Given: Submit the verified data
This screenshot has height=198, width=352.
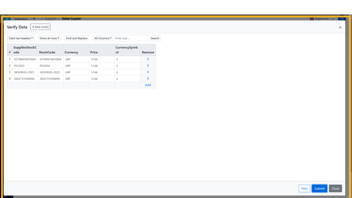Looking at the screenshot, I should 319,189.
